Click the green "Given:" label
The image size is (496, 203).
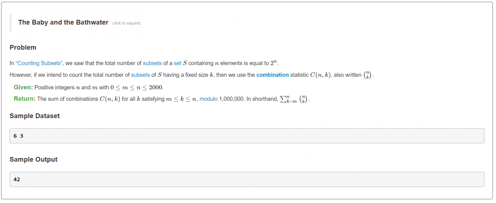23,87
